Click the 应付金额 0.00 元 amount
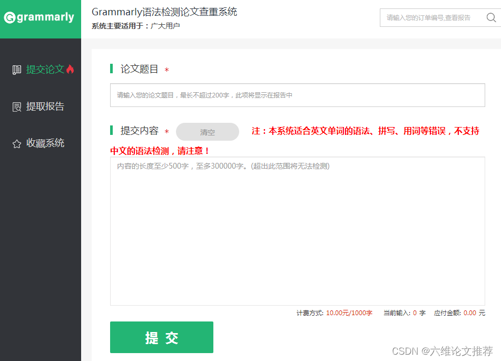501x361 pixels. click(x=459, y=313)
